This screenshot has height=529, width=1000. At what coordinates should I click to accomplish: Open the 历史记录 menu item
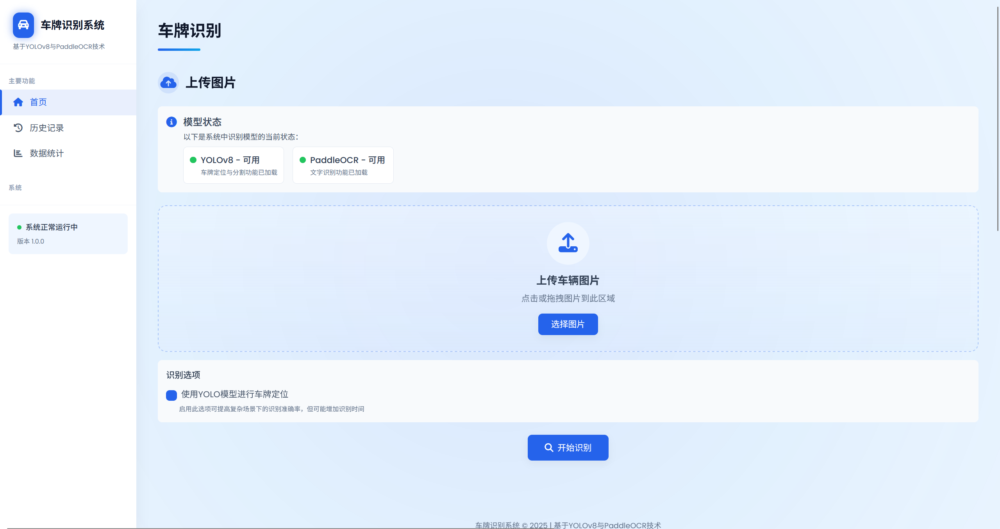pos(46,128)
